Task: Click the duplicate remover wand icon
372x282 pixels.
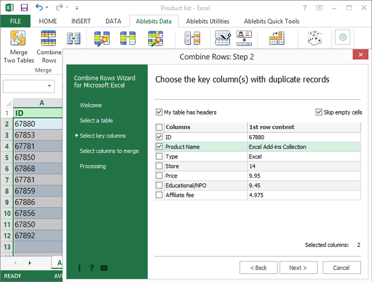Action: [x=102, y=38]
